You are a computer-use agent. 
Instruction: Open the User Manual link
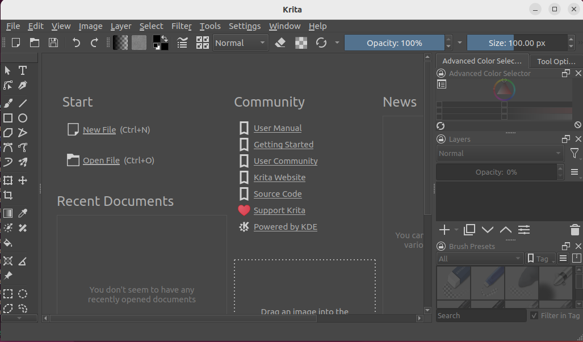(278, 128)
